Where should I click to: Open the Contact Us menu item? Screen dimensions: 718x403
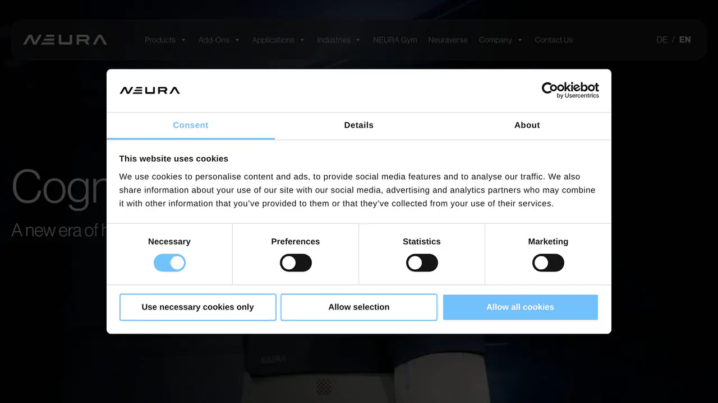point(554,40)
